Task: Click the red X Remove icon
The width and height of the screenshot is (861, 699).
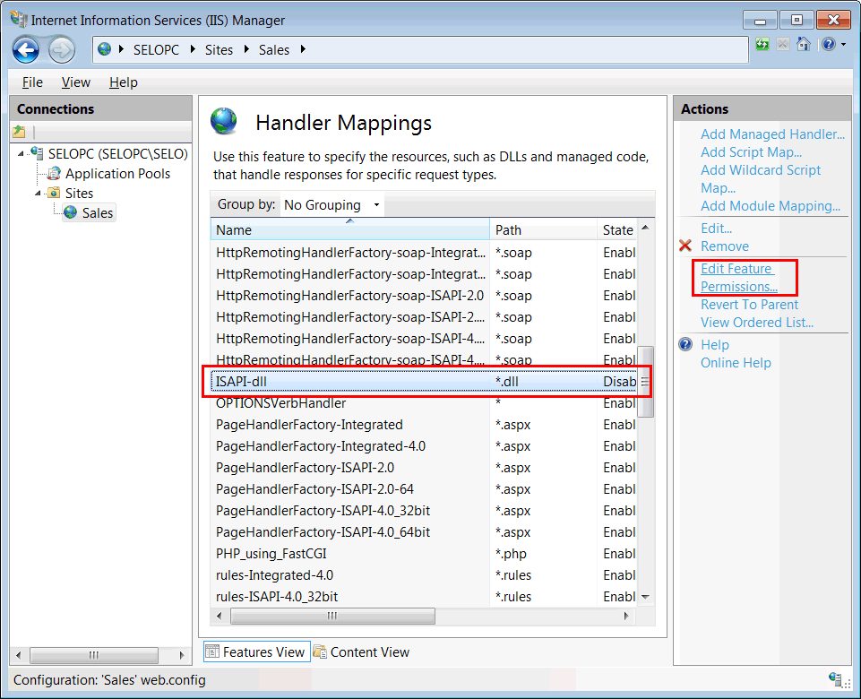Action: coord(685,246)
